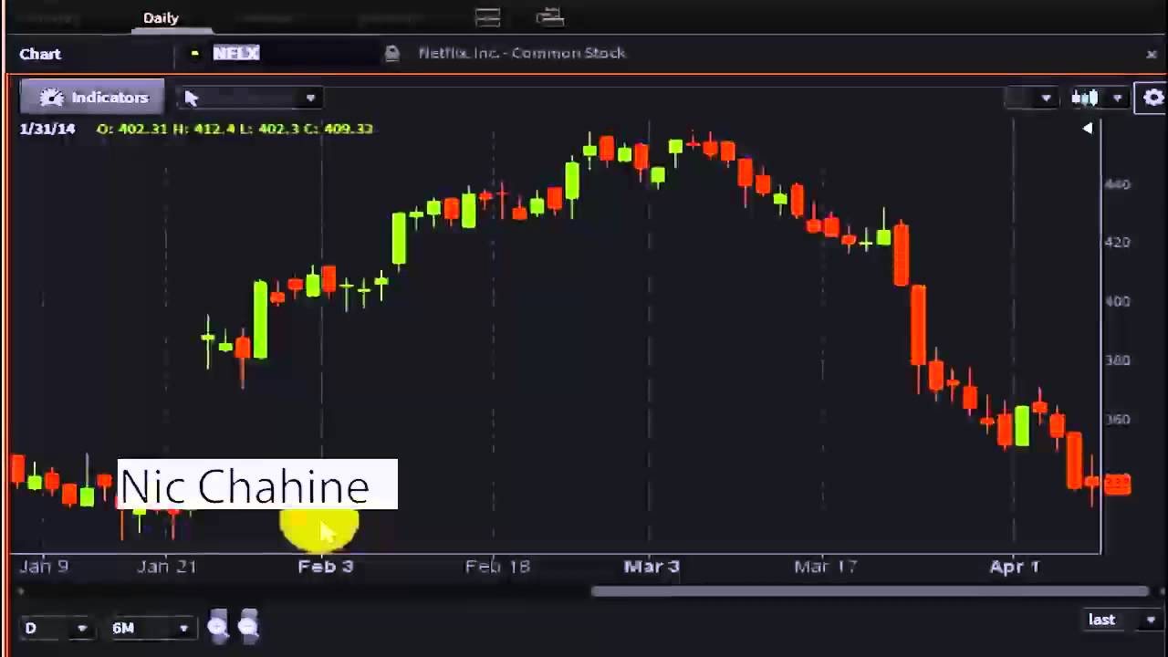Open the pointer drawing tool dropdown
1168x657 pixels.
click(310, 98)
